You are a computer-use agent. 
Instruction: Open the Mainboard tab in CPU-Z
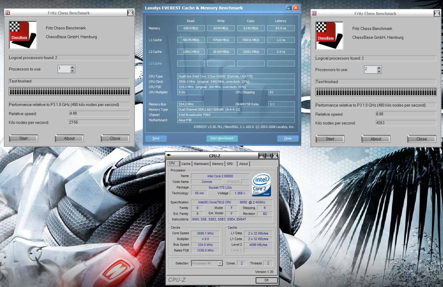pyautogui.click(x=201, y=164)
